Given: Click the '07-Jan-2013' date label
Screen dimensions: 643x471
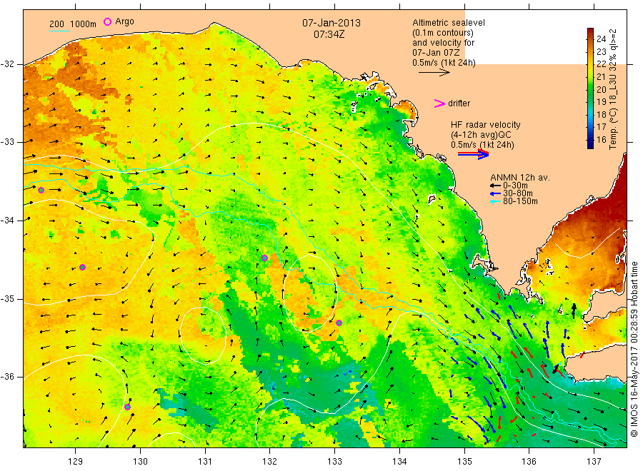Looking at the screenshot, I should pos(332,23).
